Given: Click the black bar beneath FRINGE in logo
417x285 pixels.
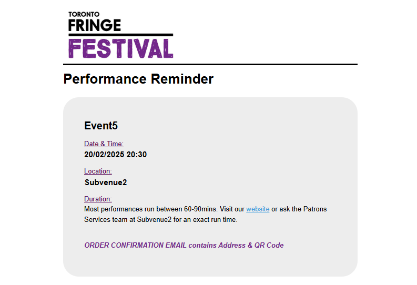Looking at the screenshot, I should click(x=121, y=35).
